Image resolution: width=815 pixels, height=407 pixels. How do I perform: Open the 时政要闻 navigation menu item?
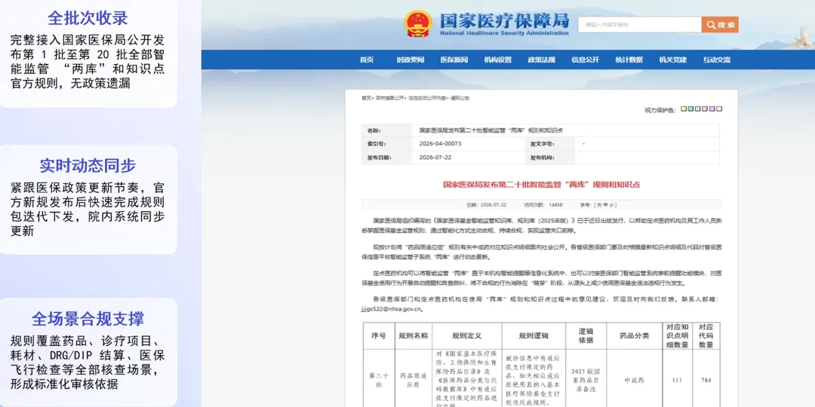(410, 60)
